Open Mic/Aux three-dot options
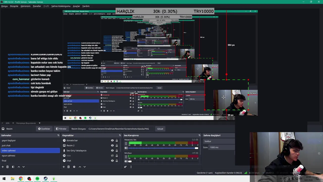This screenshot has height=182, width=323. point(126,157)
